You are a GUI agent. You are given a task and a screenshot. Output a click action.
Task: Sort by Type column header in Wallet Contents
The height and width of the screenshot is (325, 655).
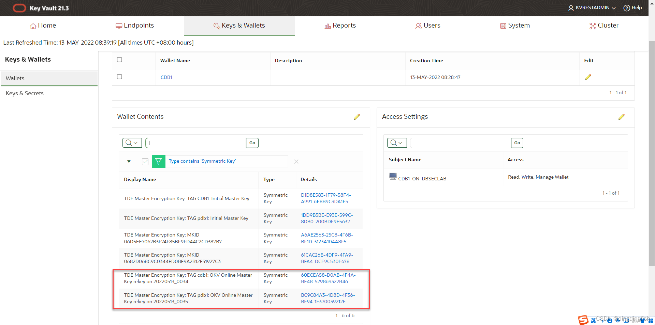269,179
